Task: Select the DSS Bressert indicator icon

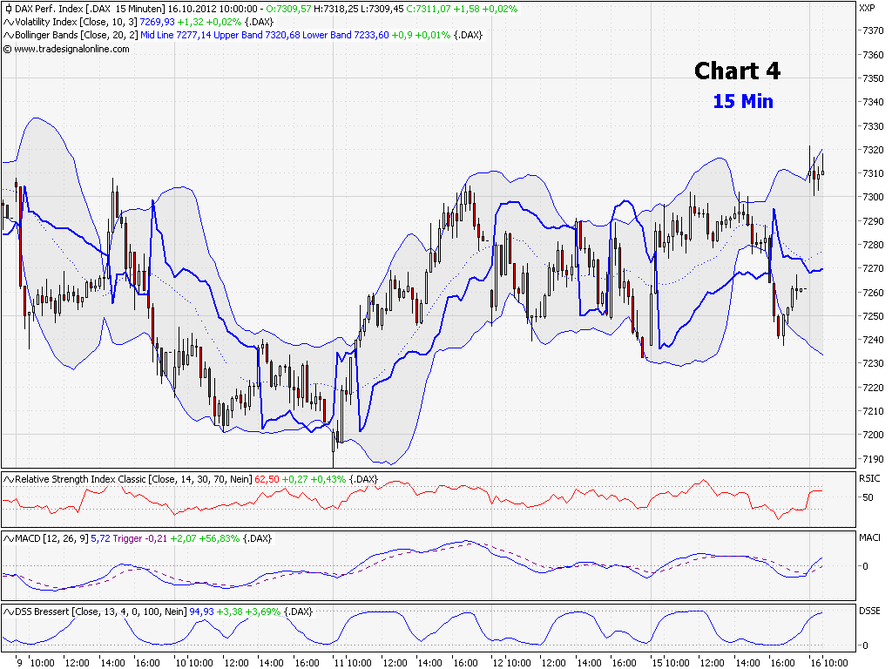Action: pos(7,612)
